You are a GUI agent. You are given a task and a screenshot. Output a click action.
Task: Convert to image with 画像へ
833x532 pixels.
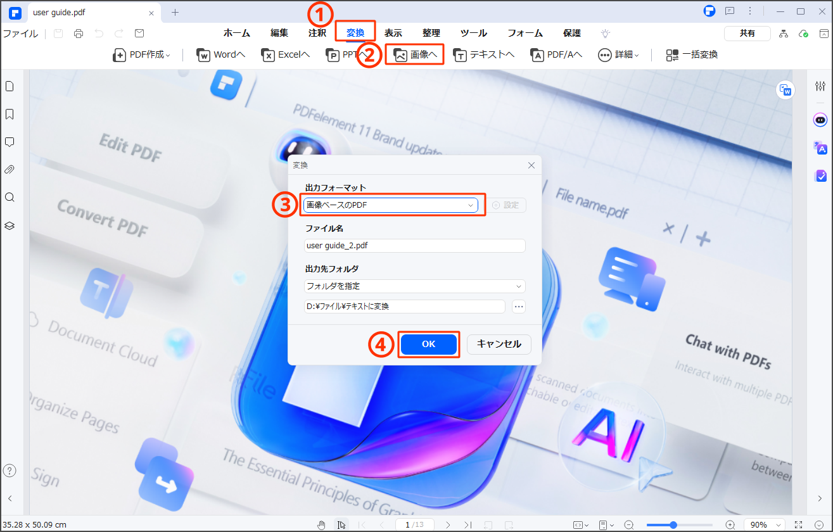(x=415, y=55)
